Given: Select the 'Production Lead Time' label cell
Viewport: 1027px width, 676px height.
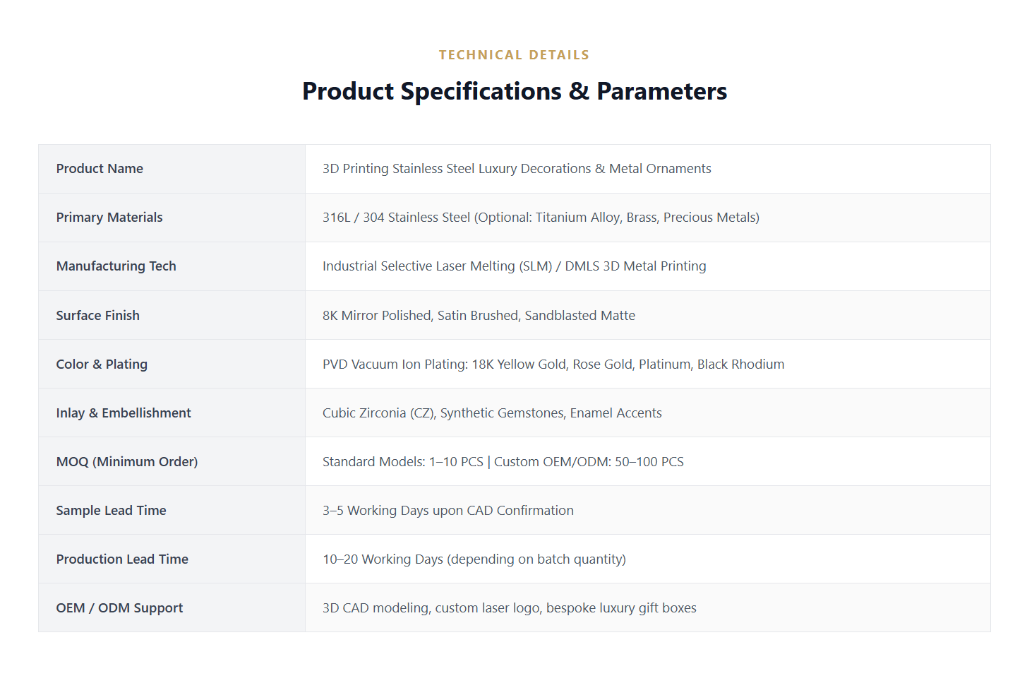Looking at the screenshot, I should (172, 559).
